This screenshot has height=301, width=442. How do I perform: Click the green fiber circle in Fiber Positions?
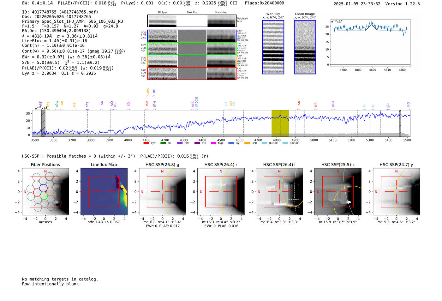click(x=44, y=196)
